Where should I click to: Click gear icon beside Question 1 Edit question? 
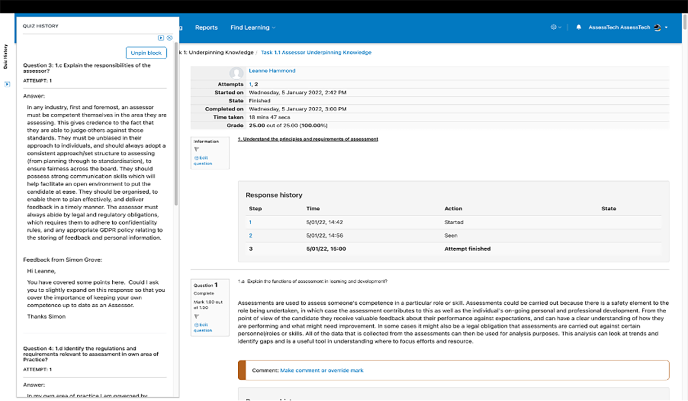click(x=197, y=325)
